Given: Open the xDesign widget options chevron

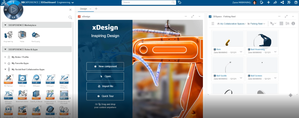Looking at the screenshot, I should 199,17.
